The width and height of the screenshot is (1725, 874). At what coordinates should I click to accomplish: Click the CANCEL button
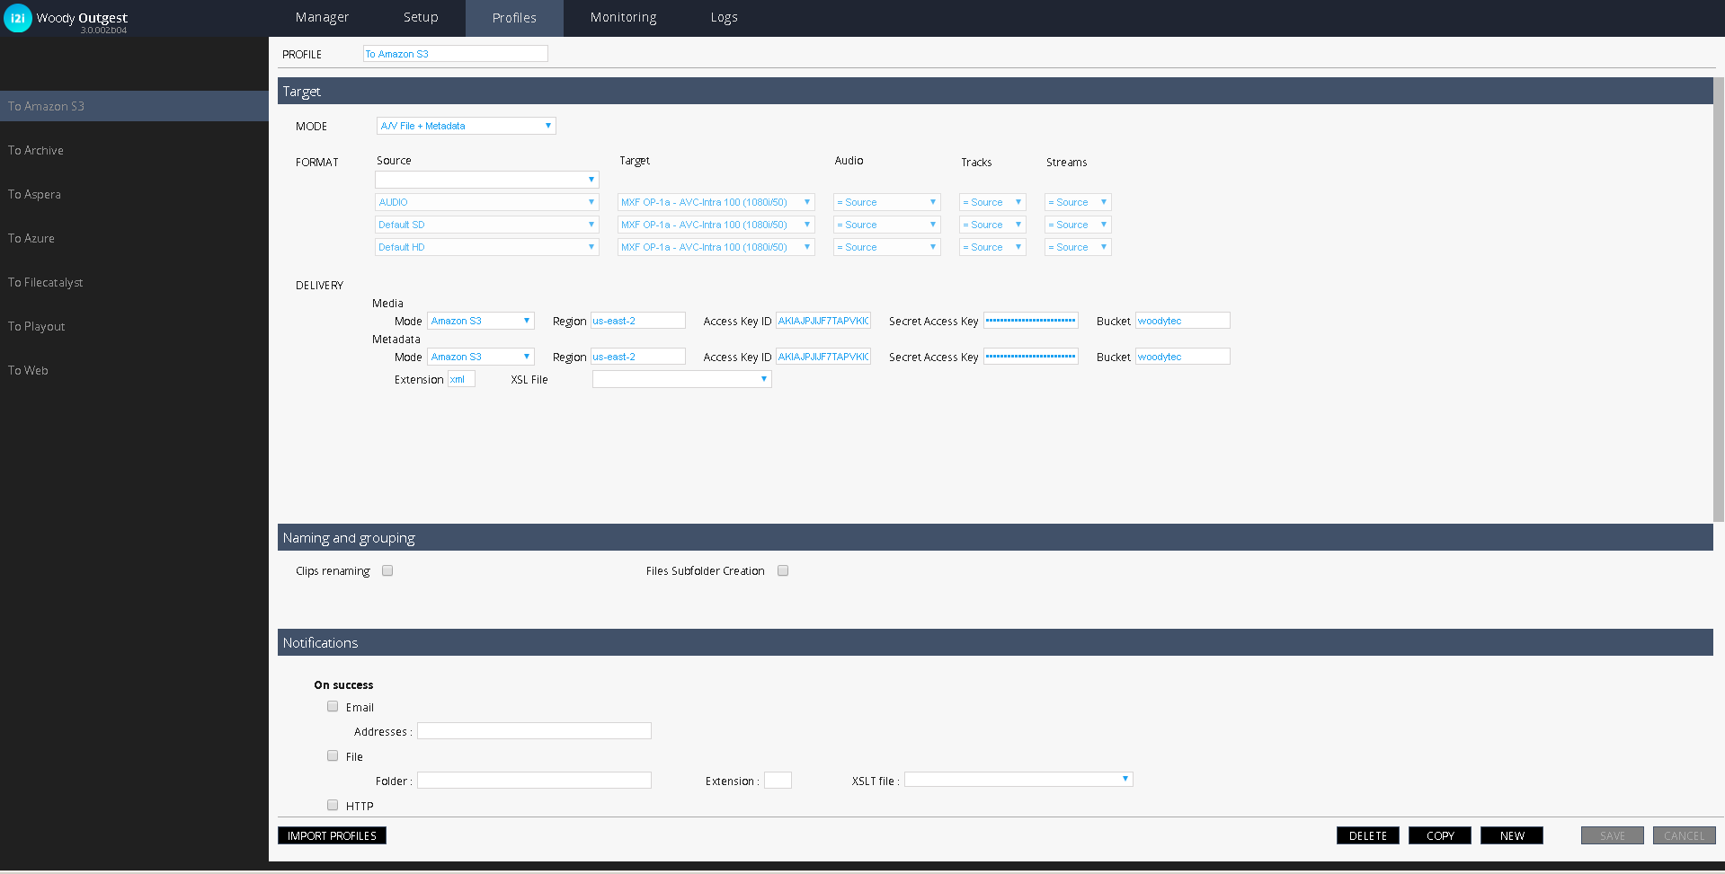tap(1684, 835)
